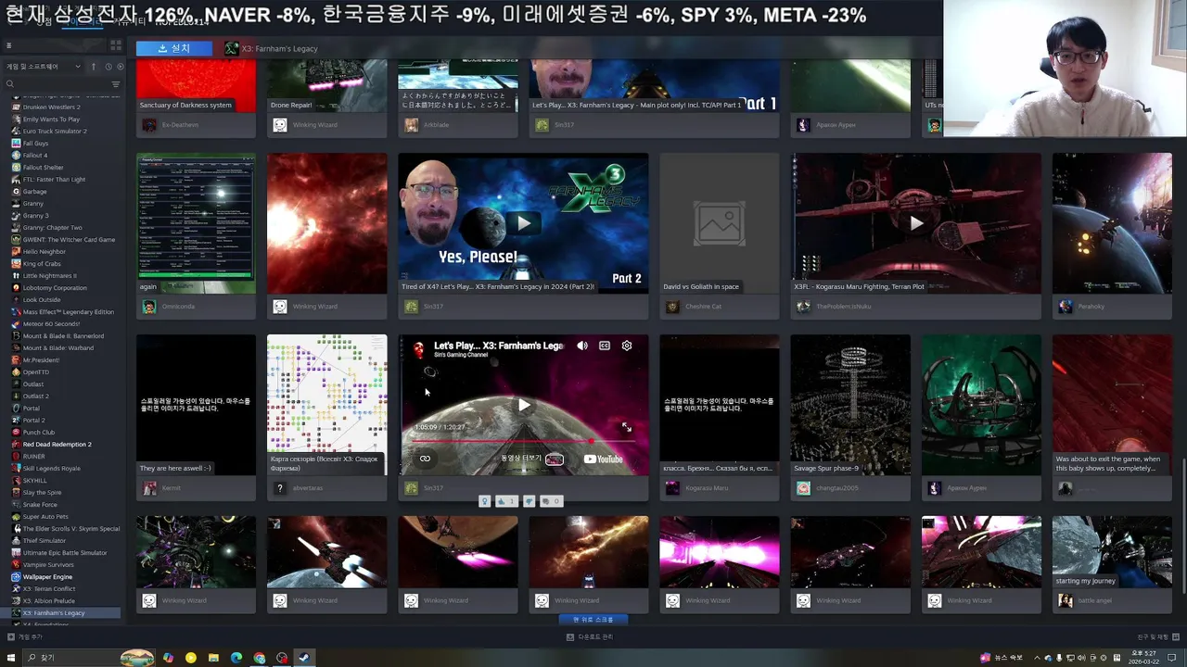This screenshot has height=667, width=1187.
Task: Select FTL: Faster Than Light
Action: click(54, 180)
